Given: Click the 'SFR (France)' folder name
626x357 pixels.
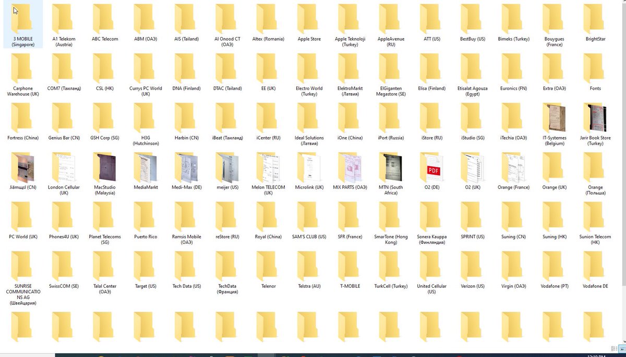Looking at the screenshot, I should point(350,237).
